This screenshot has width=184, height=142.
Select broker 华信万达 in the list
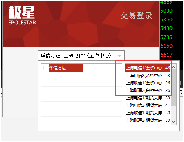point(66,68)
